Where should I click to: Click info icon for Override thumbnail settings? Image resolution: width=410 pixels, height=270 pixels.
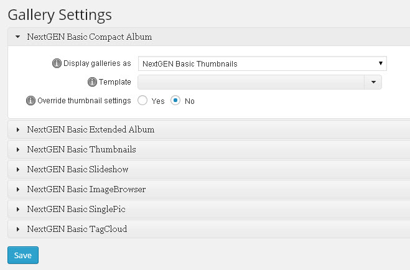point(30,100)
